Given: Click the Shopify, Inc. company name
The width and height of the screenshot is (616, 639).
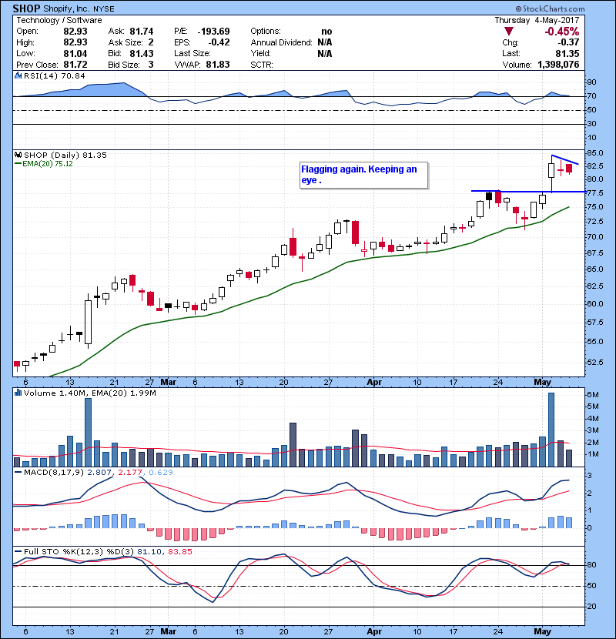Looking at the screenshot, I should [67, 9].
